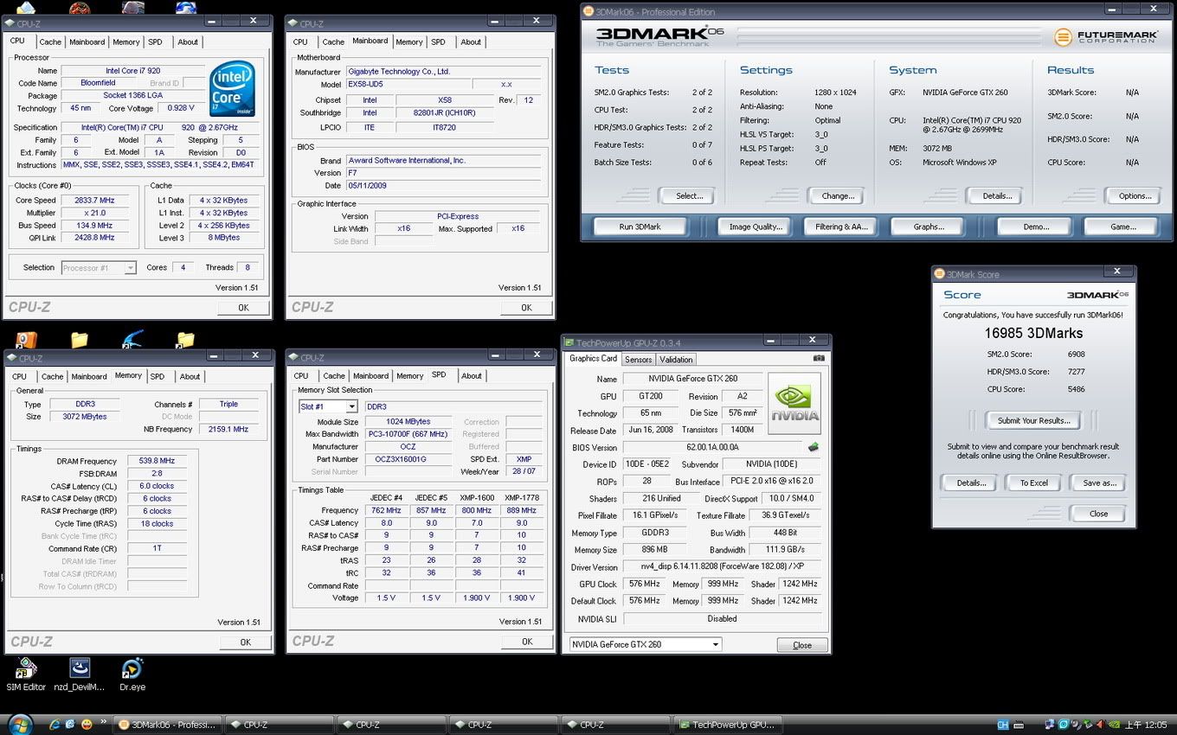Launch Internet Explorer from quick launch
This screenshot has height=735, width=1177.
click(x=55, y=725)
